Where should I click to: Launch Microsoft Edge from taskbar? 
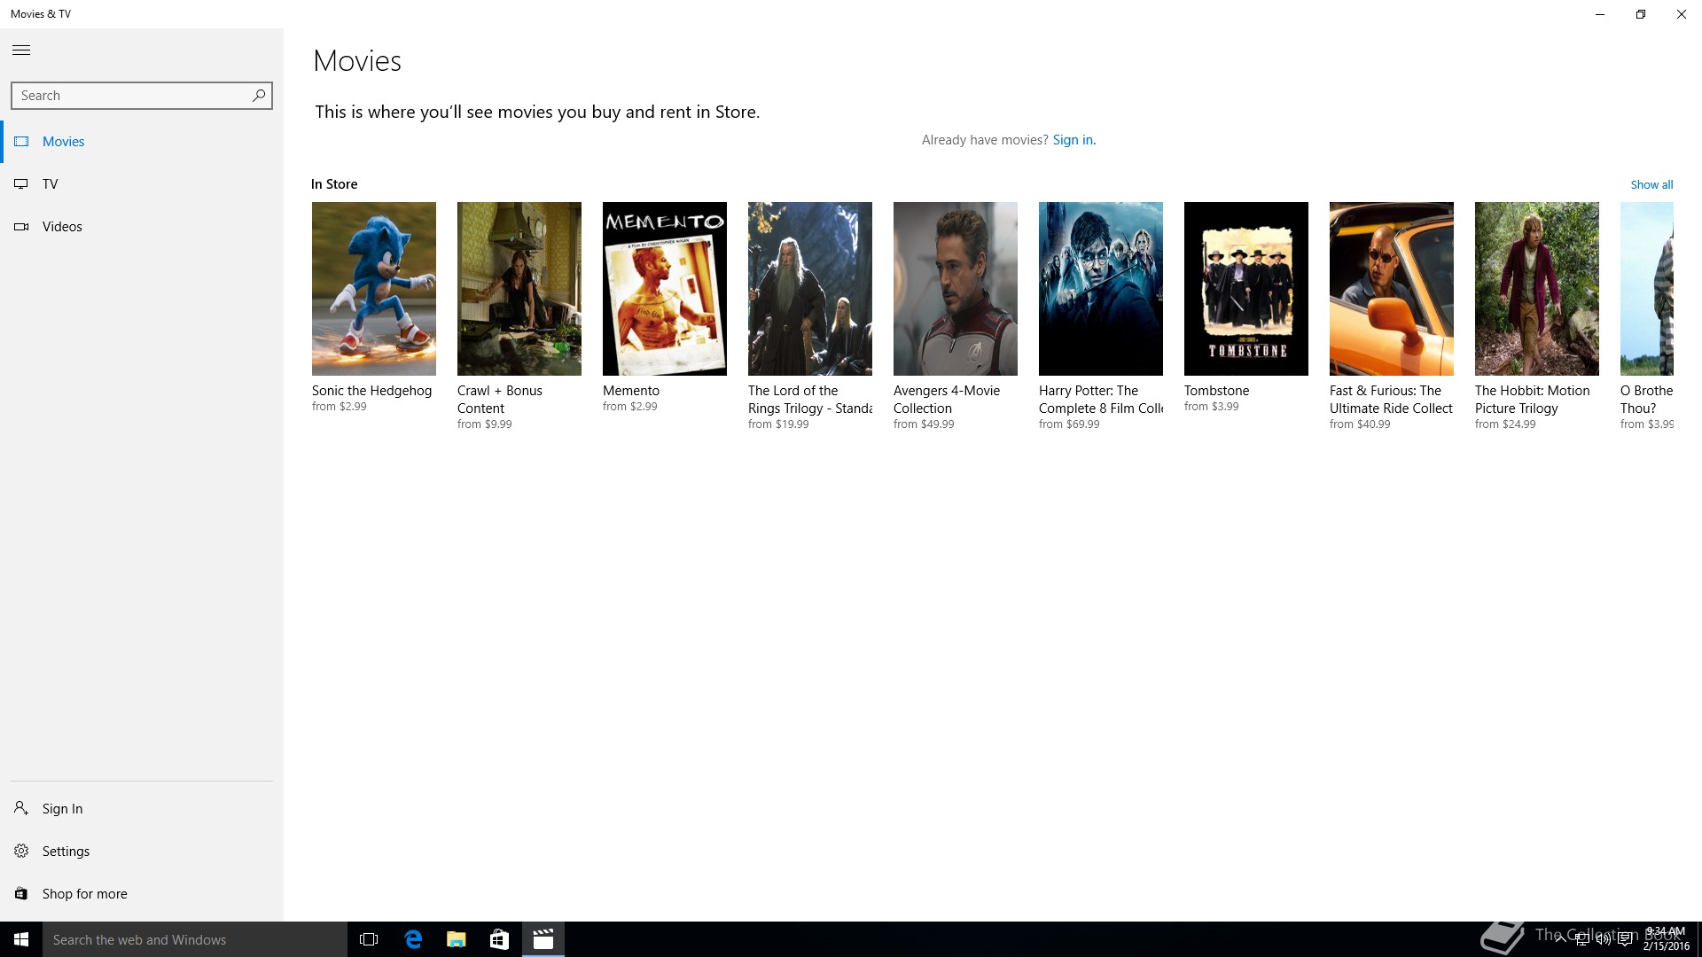tap(413, 939)
